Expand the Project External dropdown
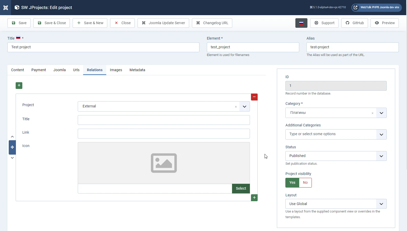Screen dimensions: 407x231 pos(245,106)
